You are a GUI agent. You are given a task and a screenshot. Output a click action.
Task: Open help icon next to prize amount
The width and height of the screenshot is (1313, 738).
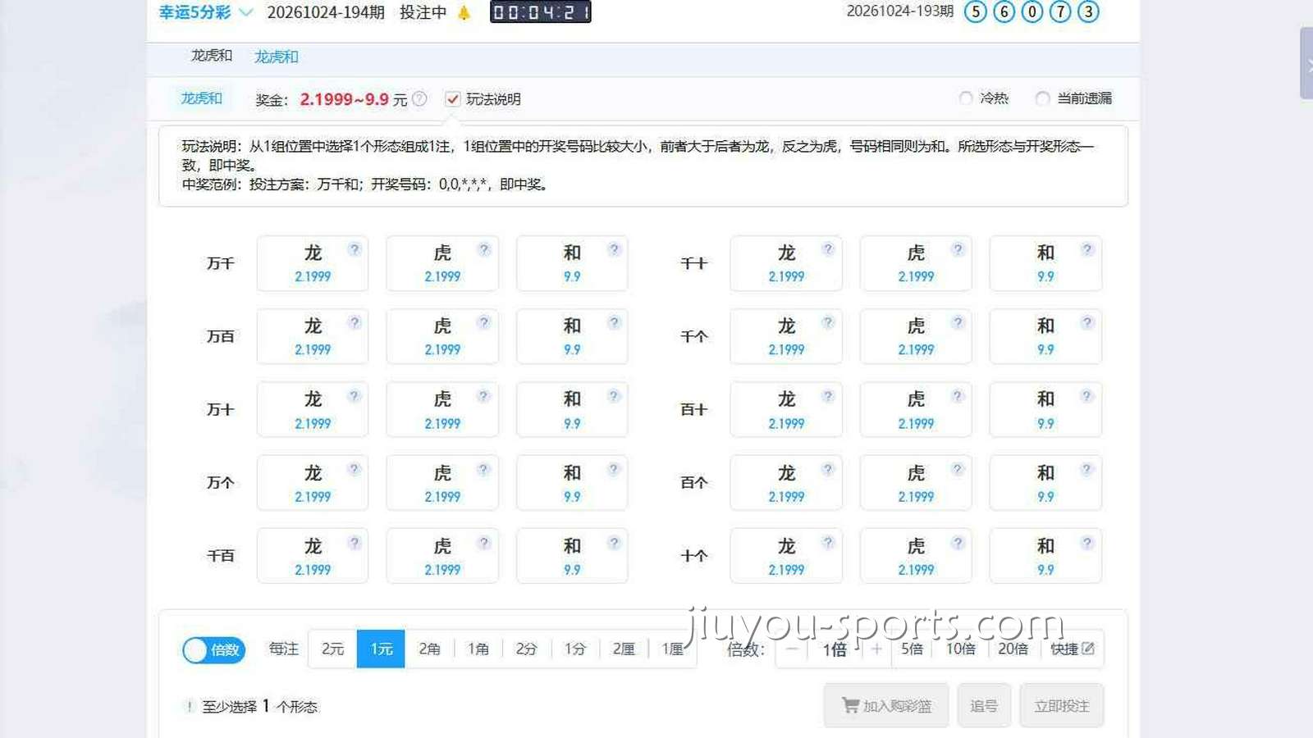pyautogui.click(x=419, y=99)
